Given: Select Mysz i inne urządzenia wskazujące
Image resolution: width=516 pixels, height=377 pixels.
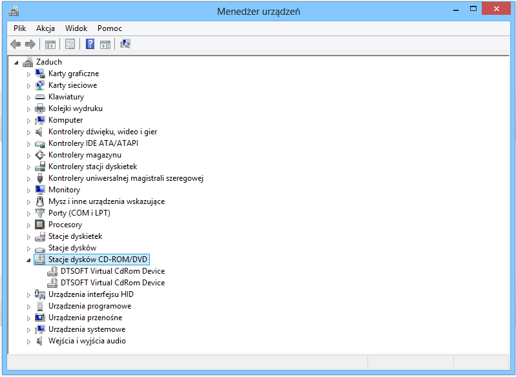Looking at the screenshot, I should (107, 201).
